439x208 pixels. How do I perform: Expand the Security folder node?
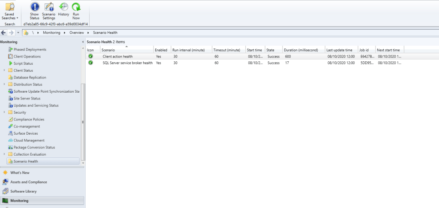[4, 112]
